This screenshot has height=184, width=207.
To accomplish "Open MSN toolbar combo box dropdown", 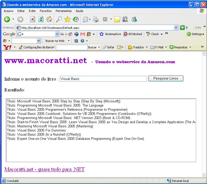I will pyautogui.click(x=38, y=41).
